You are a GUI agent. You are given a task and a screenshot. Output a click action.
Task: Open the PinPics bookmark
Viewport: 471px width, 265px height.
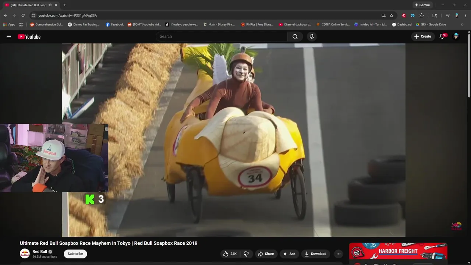click(x=257, y=25)
